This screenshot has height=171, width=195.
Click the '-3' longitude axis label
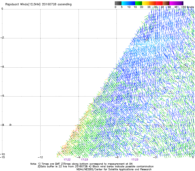pyautogui.click(x=155, y=157)
